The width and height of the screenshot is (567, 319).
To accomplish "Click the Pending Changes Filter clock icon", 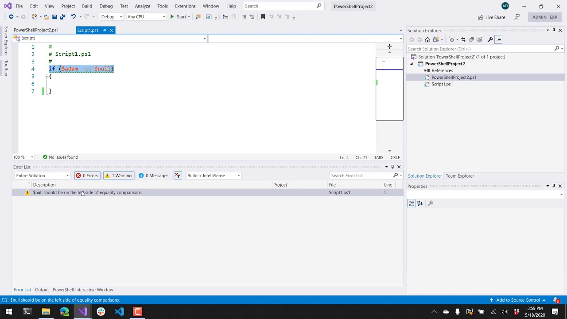I will click(x=451, y=39).
